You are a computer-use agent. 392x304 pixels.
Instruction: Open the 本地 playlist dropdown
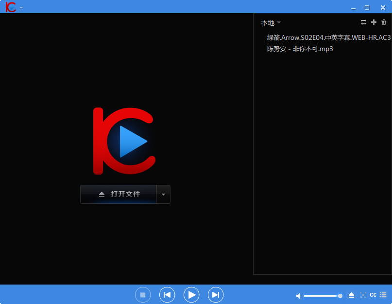click(271, 23)
